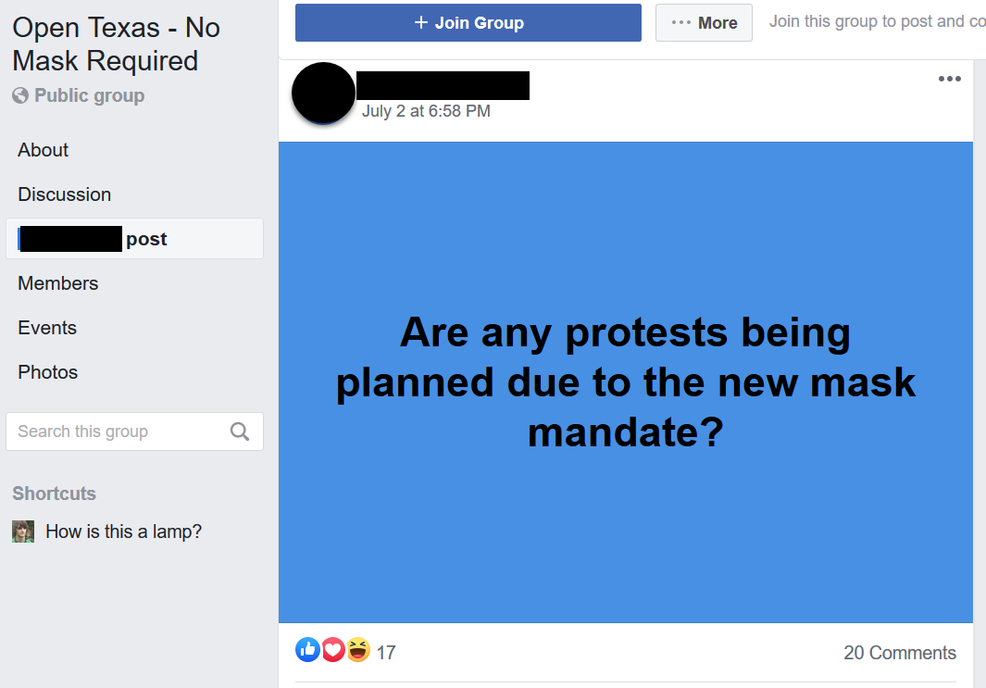This screenshot has height=688, width=986.
Task: Open the Photos section
Action: [47, 372]
